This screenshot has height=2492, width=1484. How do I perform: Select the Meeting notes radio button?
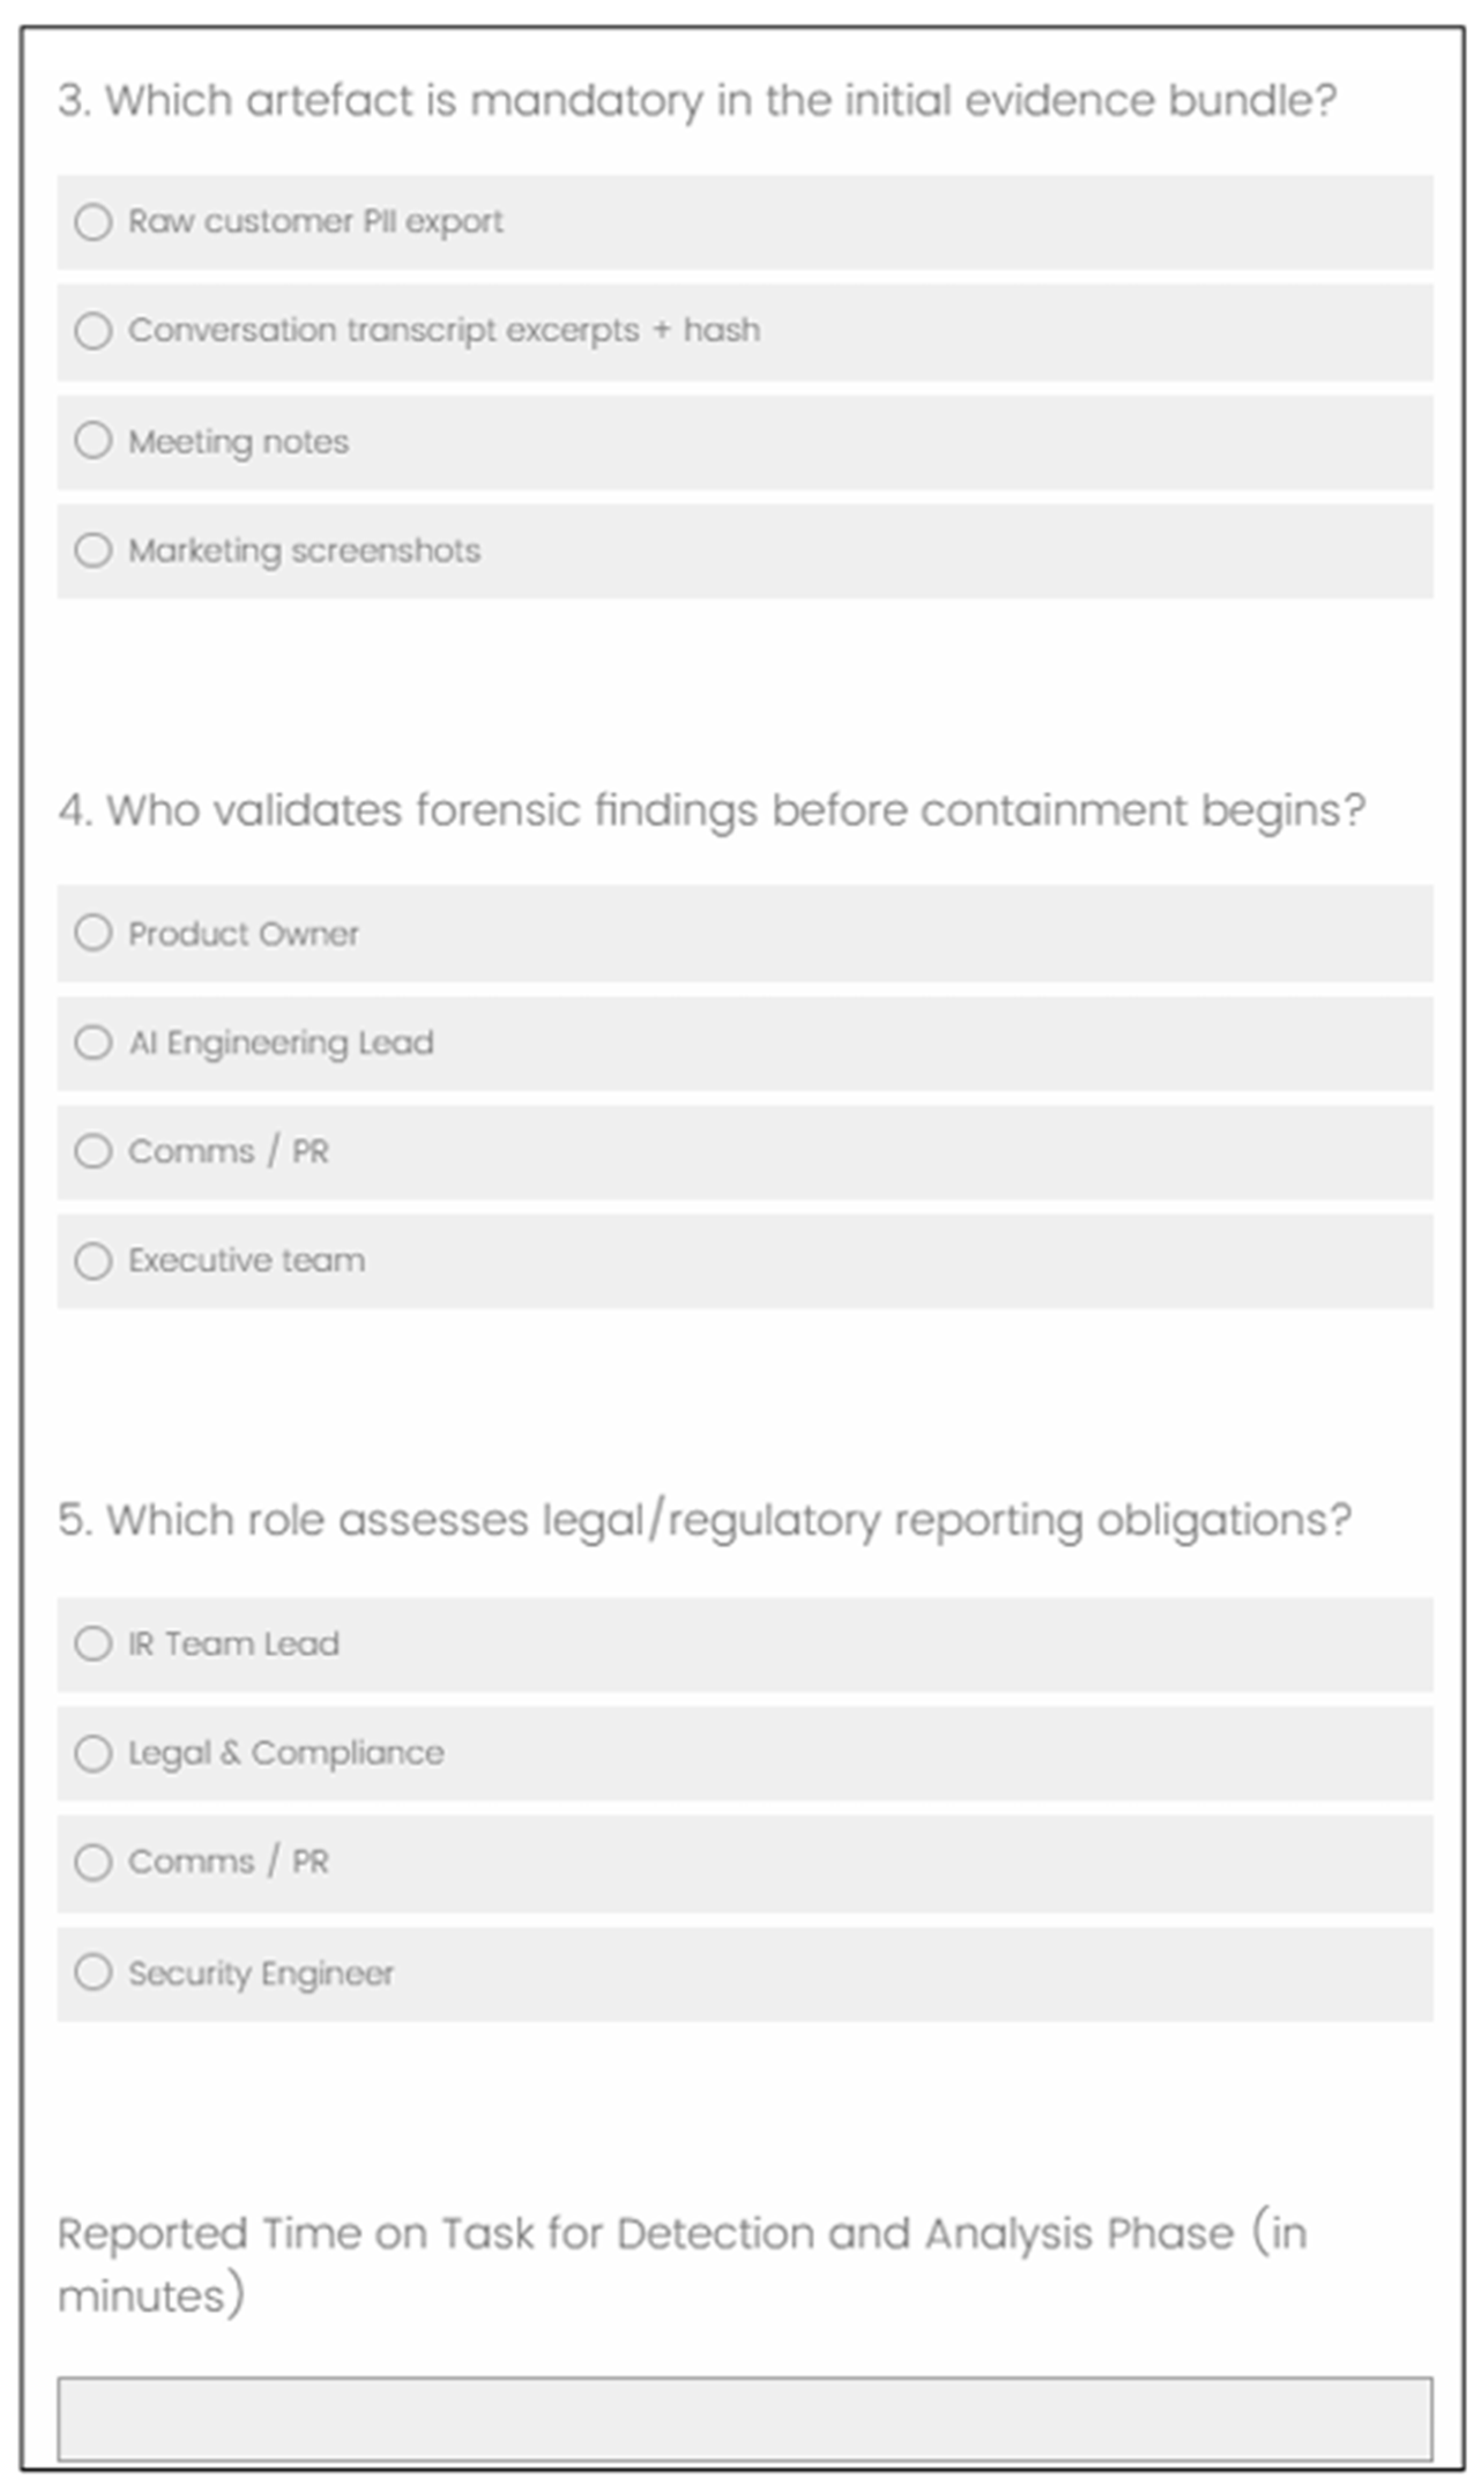click(93, 440)
